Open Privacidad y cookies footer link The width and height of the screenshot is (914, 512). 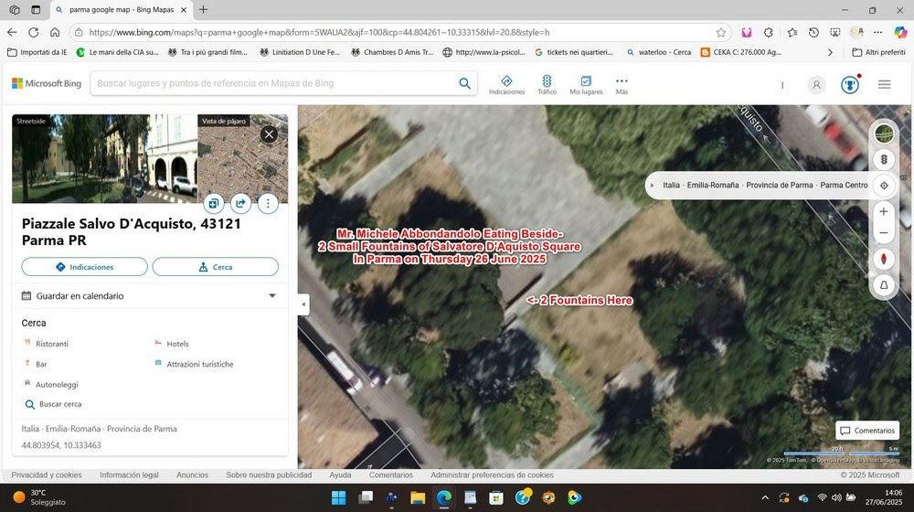coord(47,475)
